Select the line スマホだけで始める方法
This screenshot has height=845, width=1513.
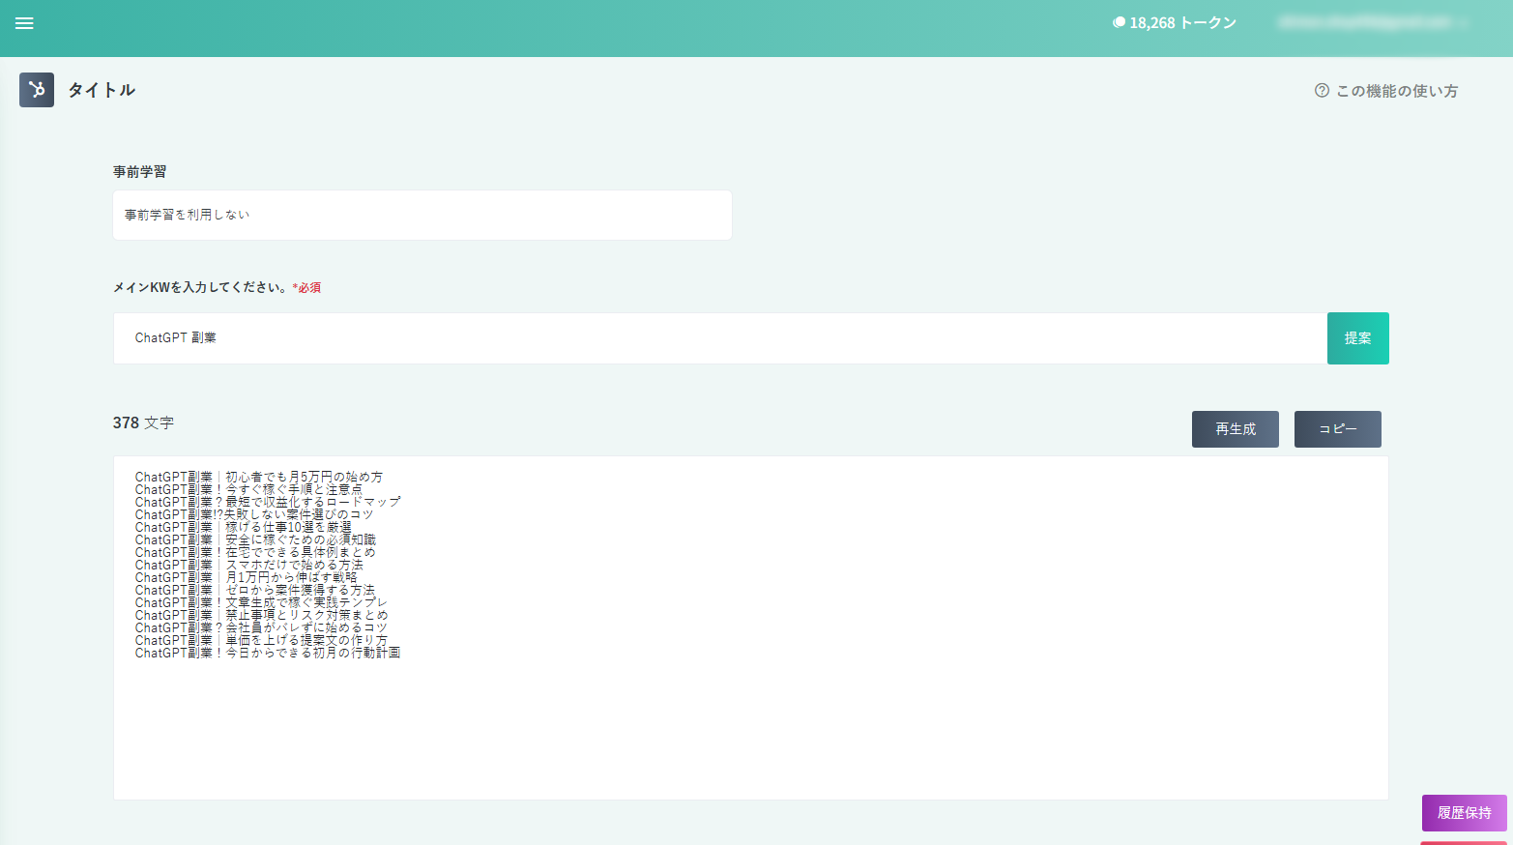click(x=249, y=566)
